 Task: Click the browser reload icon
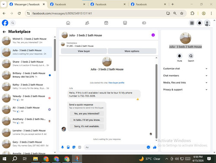[19, 13]
